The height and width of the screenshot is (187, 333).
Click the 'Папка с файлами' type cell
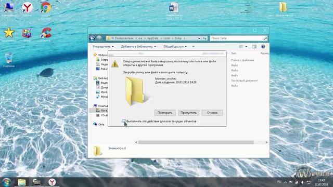242,60
